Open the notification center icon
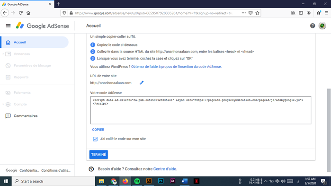 pos(323,181)
